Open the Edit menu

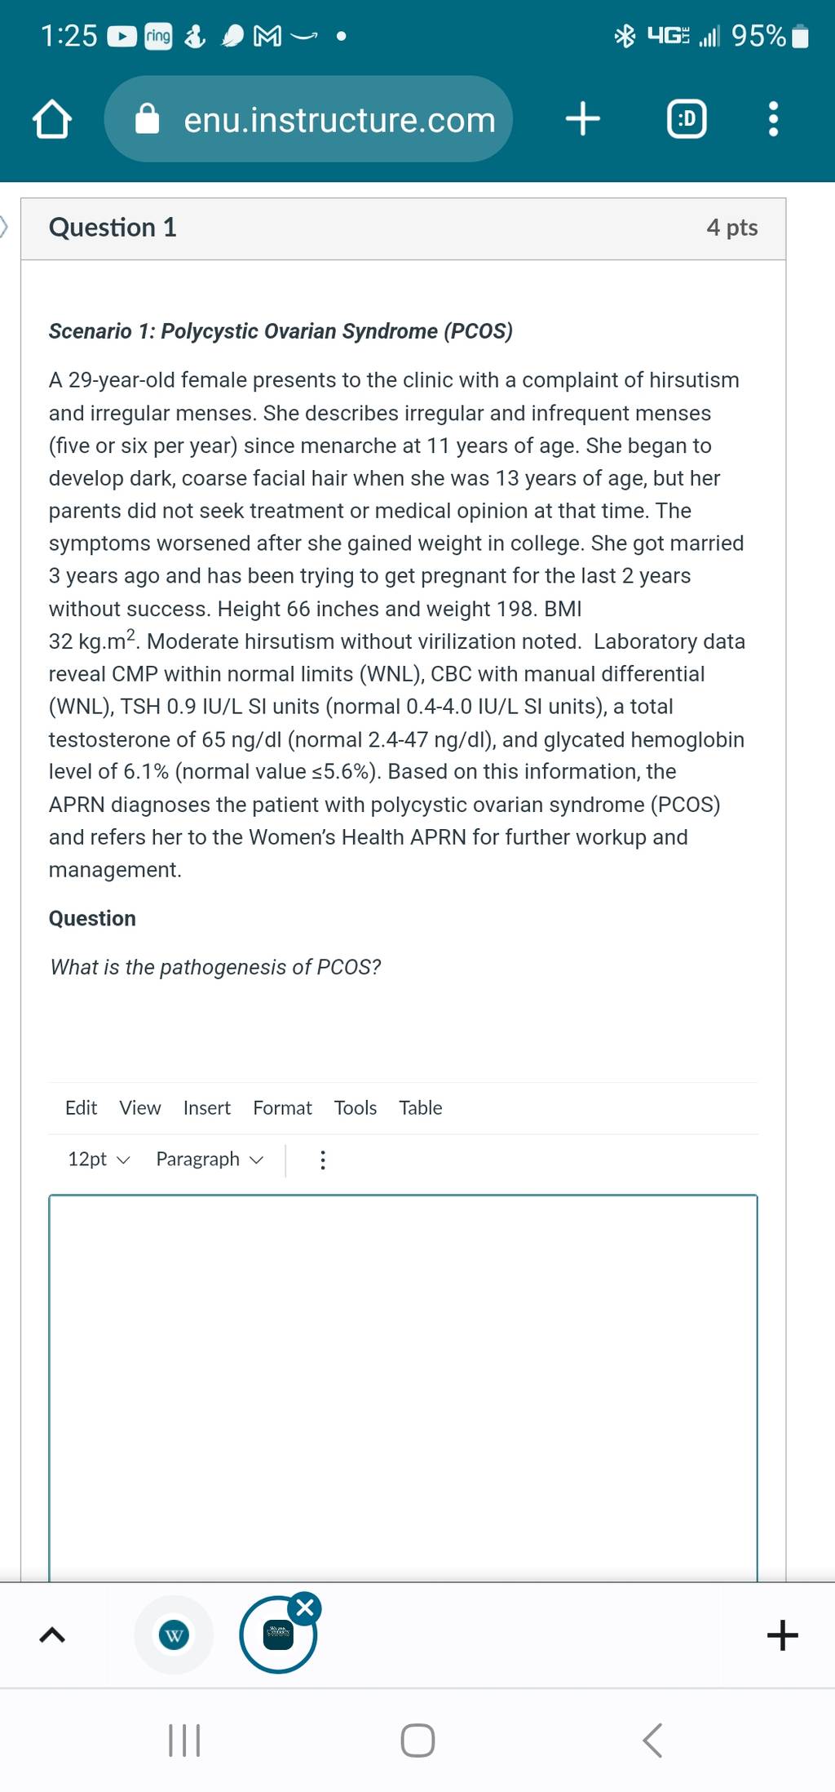81,1107
